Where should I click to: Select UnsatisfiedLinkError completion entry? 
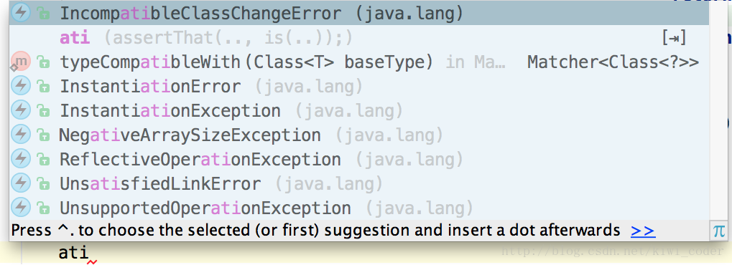(x=359, y=183)
